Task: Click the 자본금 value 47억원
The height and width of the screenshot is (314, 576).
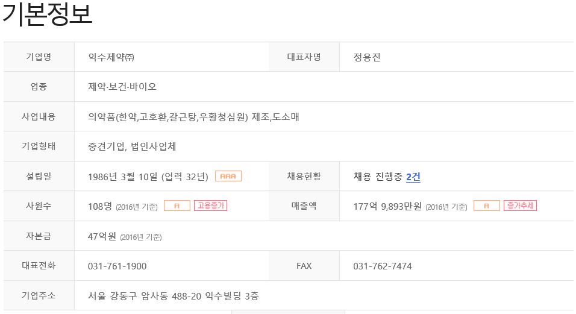Action: pos(102,236)
